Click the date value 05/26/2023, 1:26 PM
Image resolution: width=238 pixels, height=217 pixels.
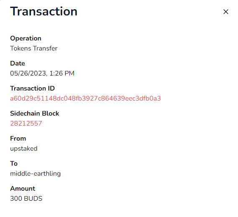coord(42,73)
